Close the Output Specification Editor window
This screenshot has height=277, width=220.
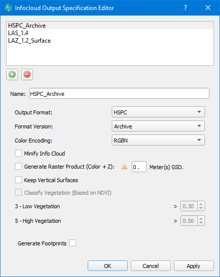208,8
